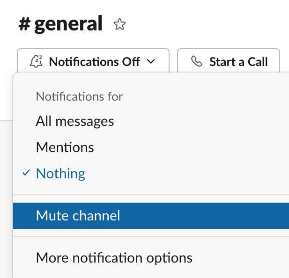Viewport: 289px width, 278px height.
Task: Select the Nothing notification option
Action: pyautogui.click(x=60, y=174)
